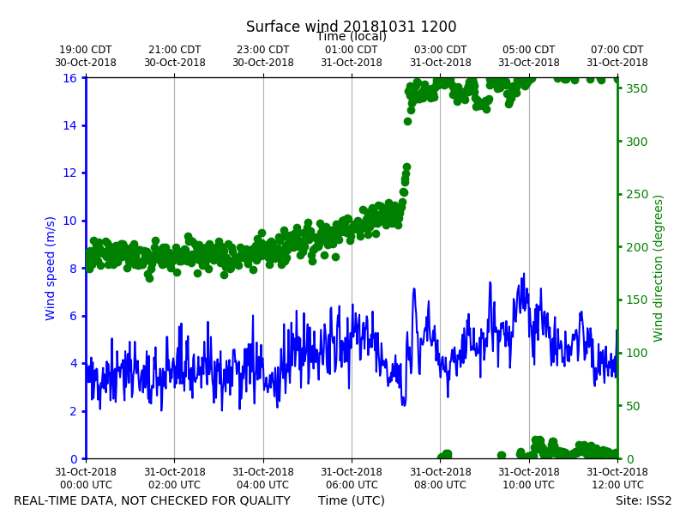This screenshot has width=686, height=515.
Task: Click the '31-Oct-2018 08:00 UTC' bottom tick label
Action: click(x=441, y=478)
